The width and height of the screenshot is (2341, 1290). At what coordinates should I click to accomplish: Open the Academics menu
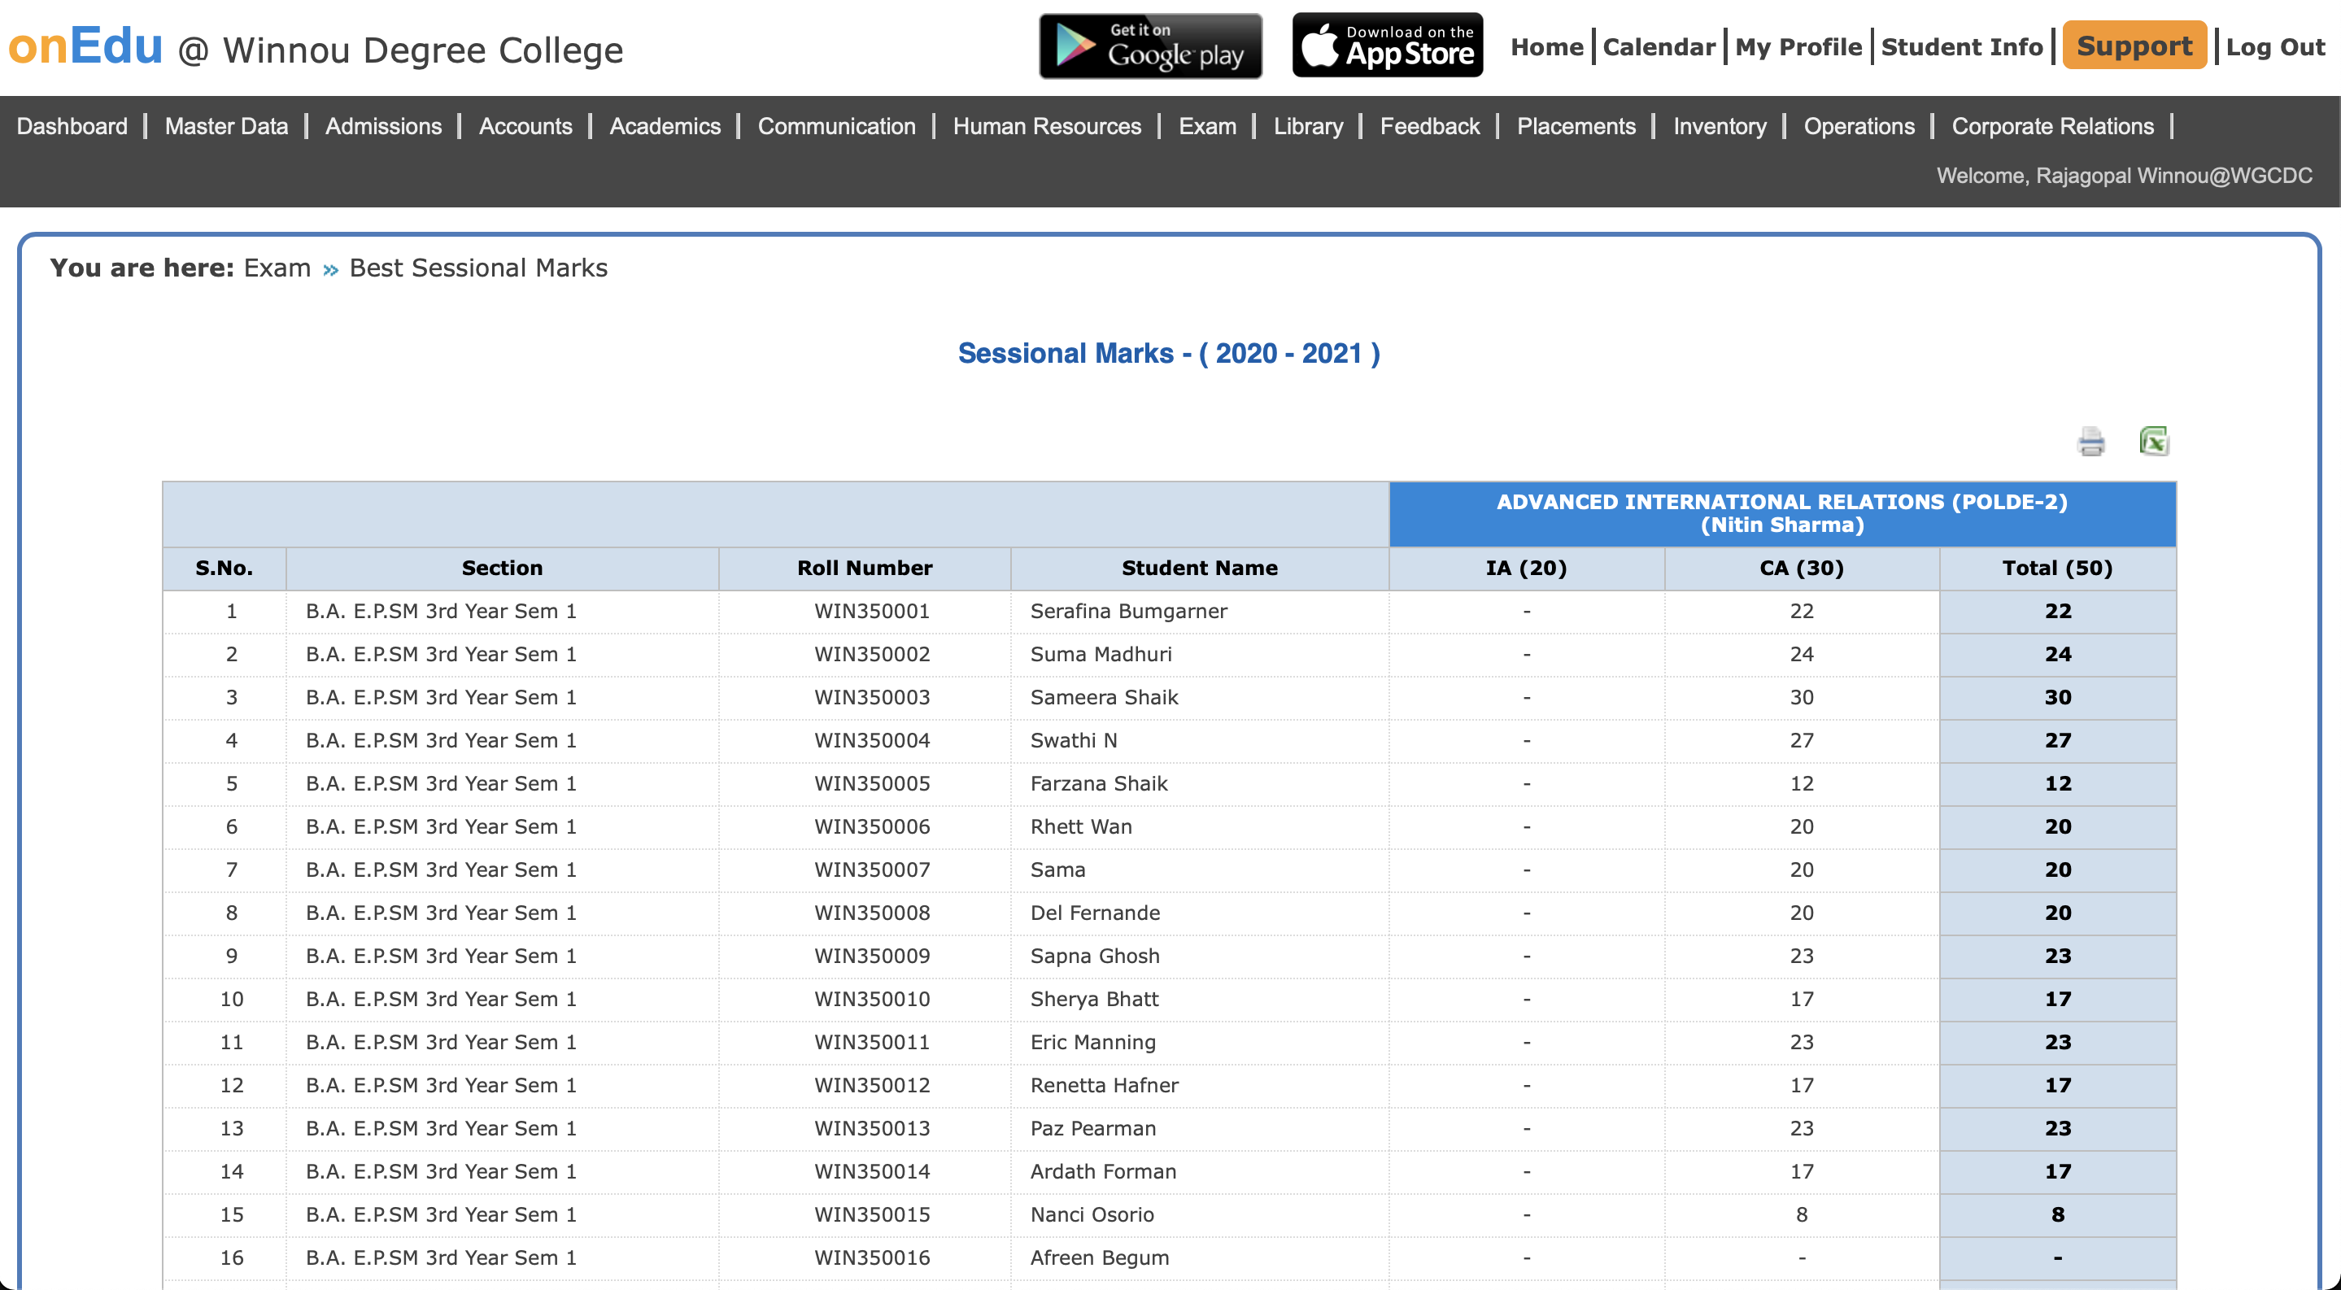pos(665,126)
